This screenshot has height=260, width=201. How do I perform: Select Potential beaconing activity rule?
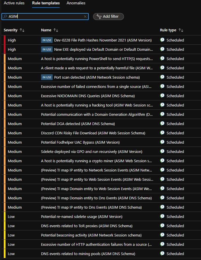coord(91,235)
